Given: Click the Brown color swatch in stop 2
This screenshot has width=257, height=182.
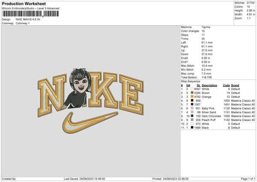Looking at the screenshot, I should tap(192, 93).
